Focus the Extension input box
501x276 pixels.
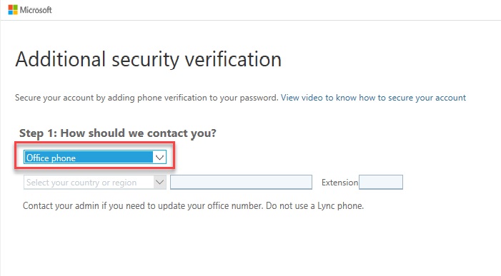pos(381,182)
